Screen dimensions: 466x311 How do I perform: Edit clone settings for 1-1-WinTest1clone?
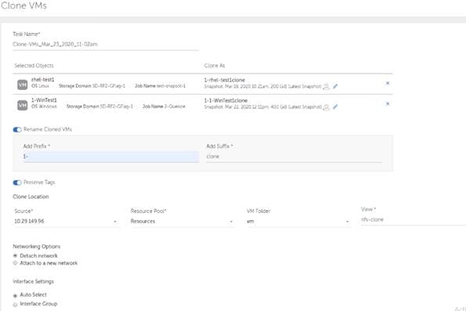pyautogui.click(x=335, y=107)
